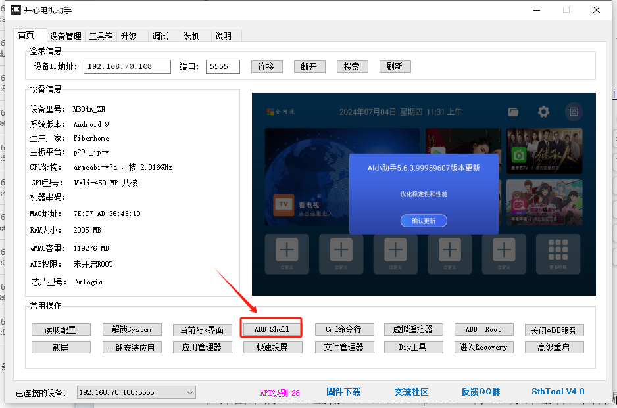
Task: Click the screenshot icon in TV preview
Action: click(574, 112)
